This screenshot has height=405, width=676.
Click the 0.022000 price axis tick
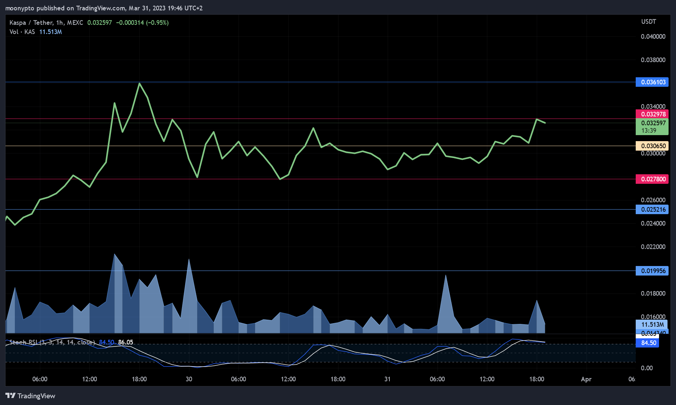pos(653,247)
